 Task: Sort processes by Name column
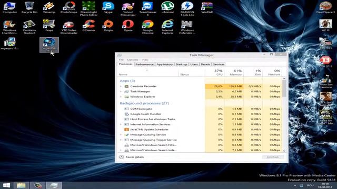[x=148, y=72]
